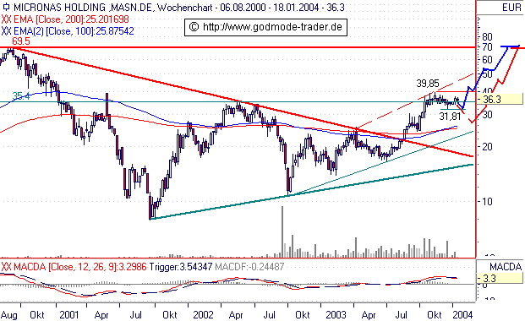Click the 39,85 high price annotation
Viewport: 525px width, 321px height.
[428, 84]
